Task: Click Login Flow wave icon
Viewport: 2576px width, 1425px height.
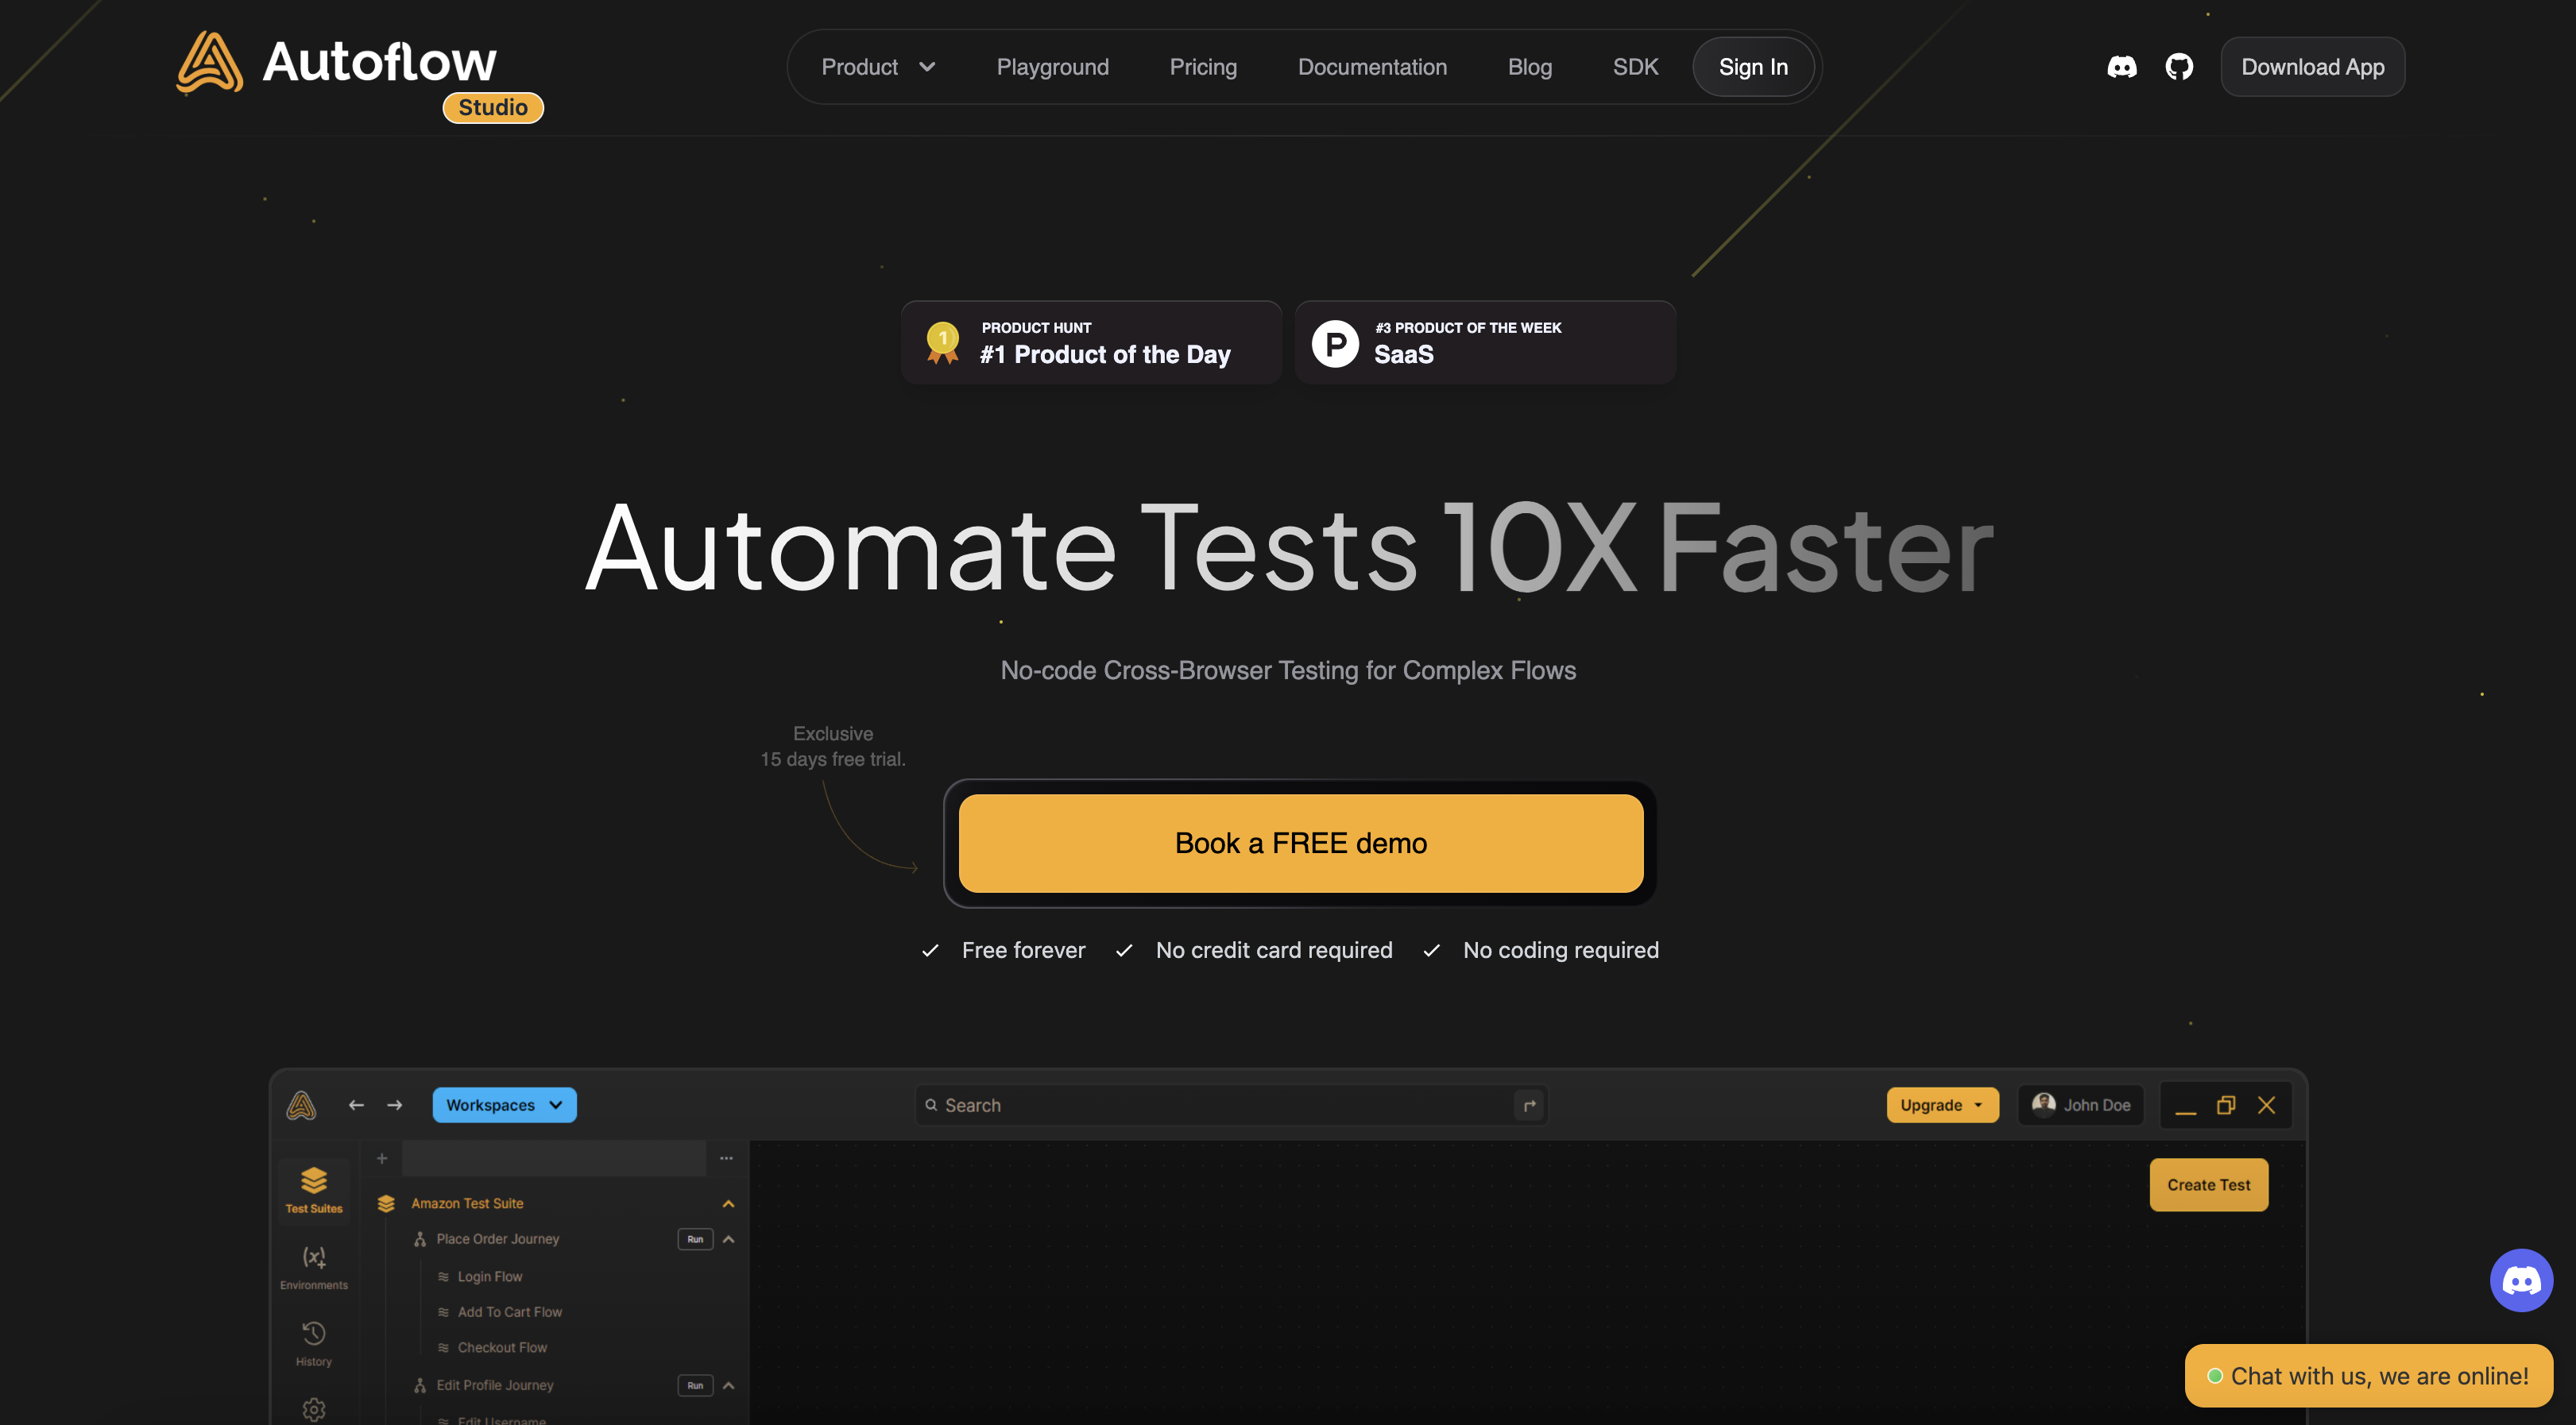Action: (x=443, y=1276)
